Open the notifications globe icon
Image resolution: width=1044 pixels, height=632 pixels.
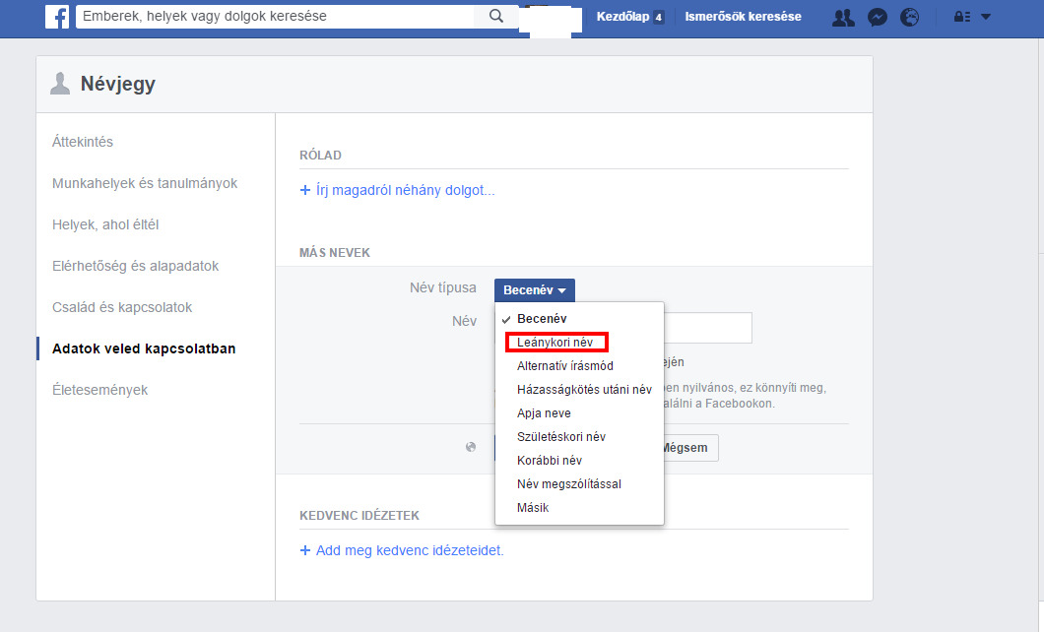pyautogui.click(x=909, y=18)
